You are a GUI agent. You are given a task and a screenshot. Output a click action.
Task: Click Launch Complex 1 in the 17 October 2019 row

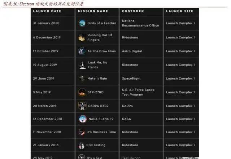[180, 51]
